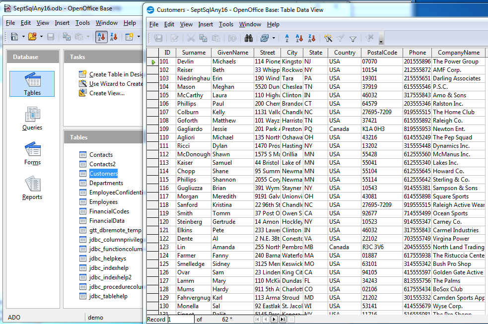Image resolution: width=488 pixels, height=324 pixels.
Task: Click the CompanyName column header
Action: (x=458, y=53)
